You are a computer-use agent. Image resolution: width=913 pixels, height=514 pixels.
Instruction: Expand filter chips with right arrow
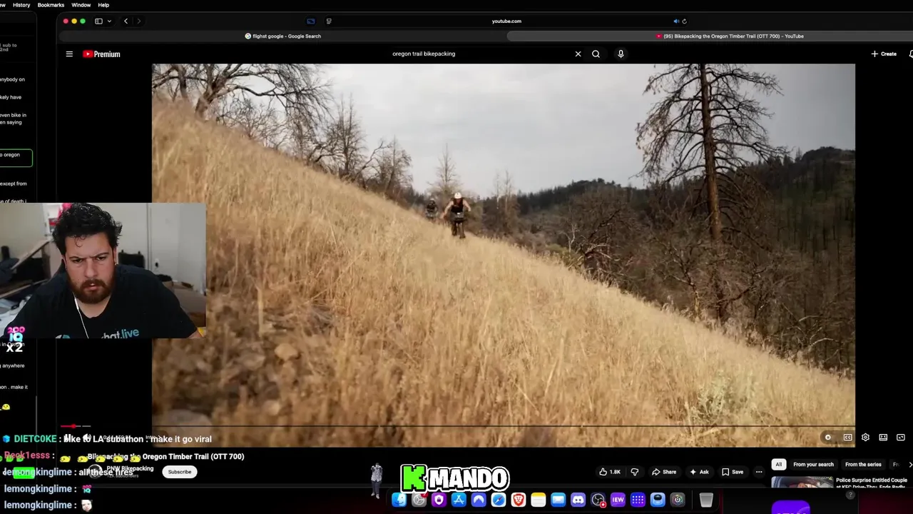(910, 465)
